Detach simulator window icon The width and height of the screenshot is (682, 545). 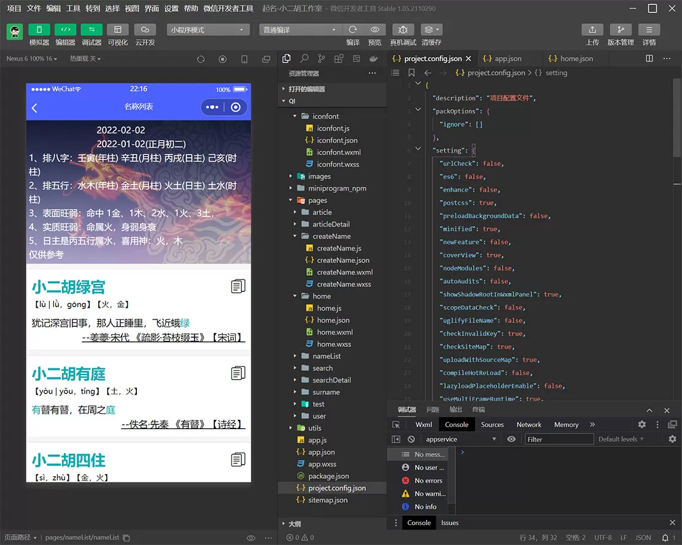[266, 59]
